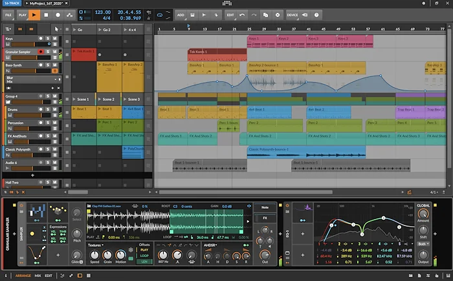Open the DEVICE menu
The width and height of the screenshot is (453, 281).
[293, 15]
